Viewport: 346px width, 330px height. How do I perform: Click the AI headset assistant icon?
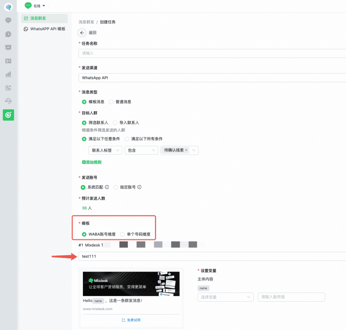(x=8, y=101)
